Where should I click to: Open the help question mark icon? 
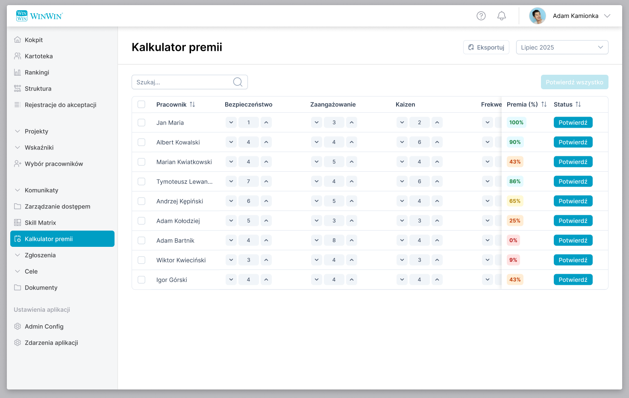pos(481,16)
